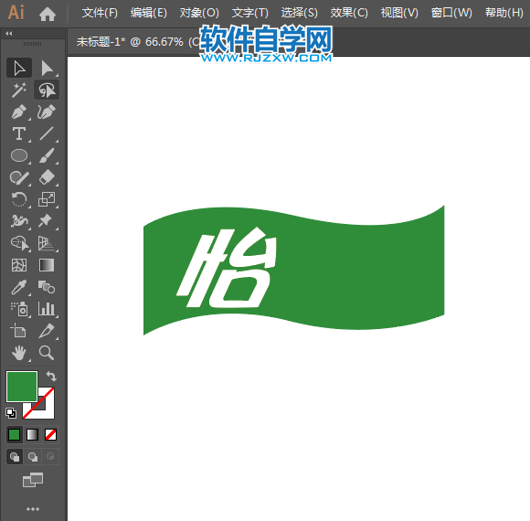Select the Shaper tool
This screenshot has width=530, height=521.
(19, 178)
